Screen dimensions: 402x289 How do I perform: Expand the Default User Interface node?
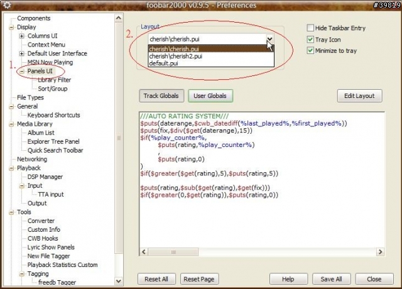click(22, 53)
